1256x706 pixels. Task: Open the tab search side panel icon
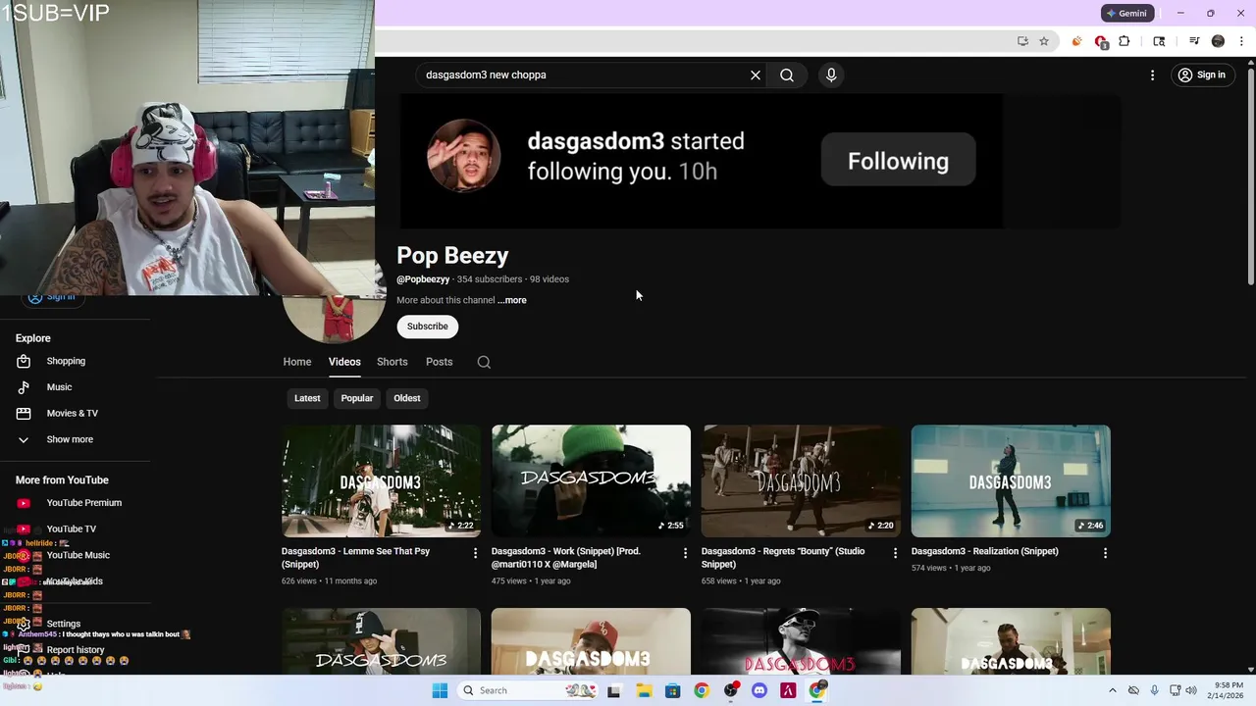click(x=1159, y=41)
